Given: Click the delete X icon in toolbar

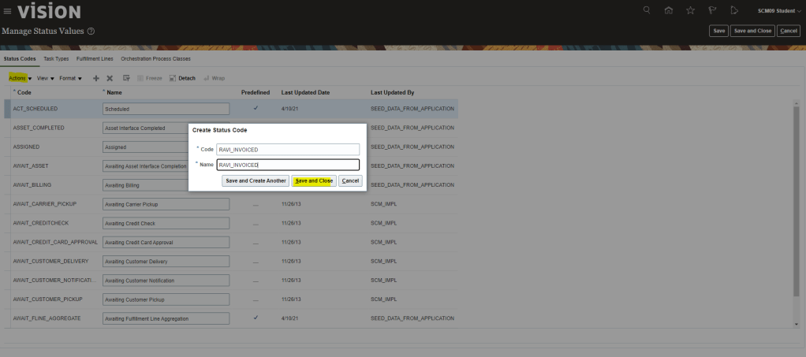Looking at the screenshot, I should [110, 78].
